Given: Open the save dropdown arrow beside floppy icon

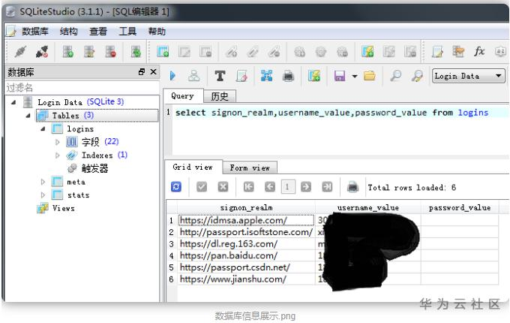Looking at the screenshot, I should tap(355, 76).
